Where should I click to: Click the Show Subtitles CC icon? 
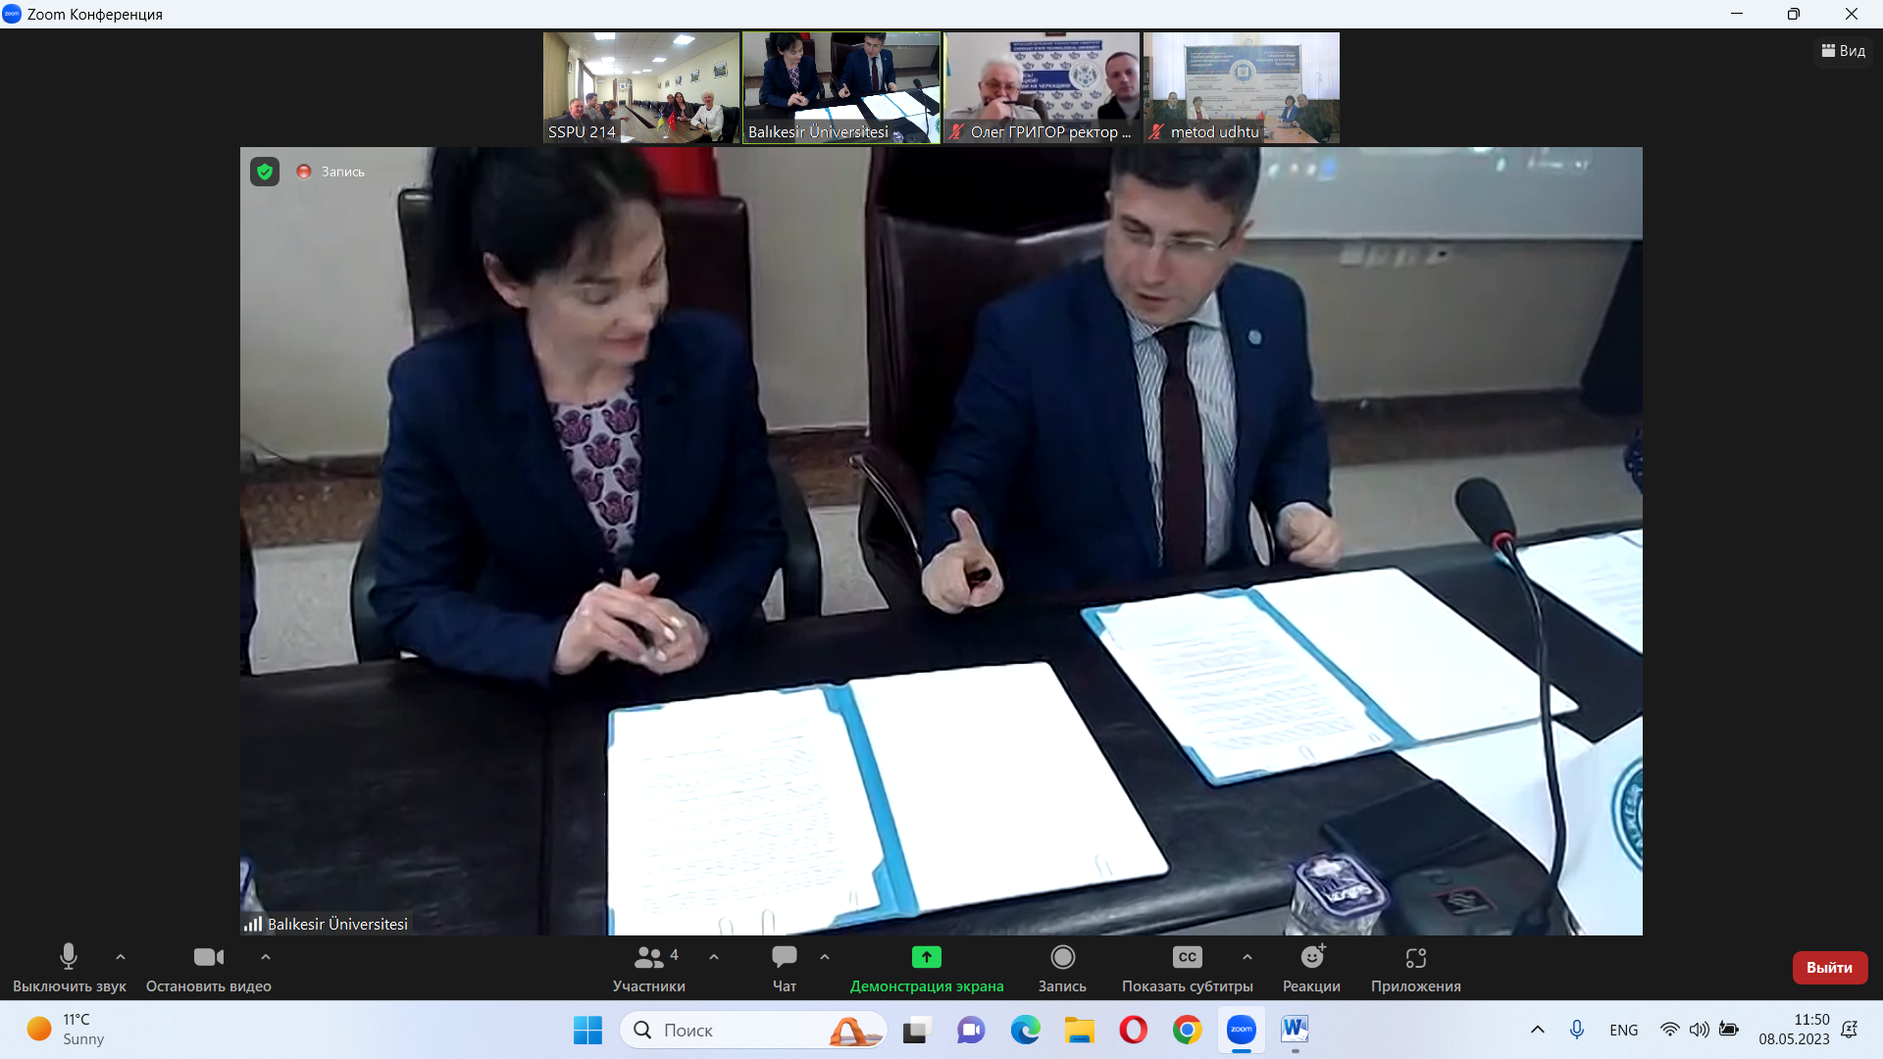point(1187,957)
